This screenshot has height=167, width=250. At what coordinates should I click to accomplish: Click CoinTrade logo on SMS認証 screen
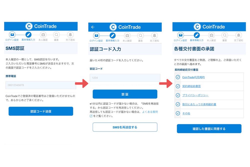[x=41, y=26]
